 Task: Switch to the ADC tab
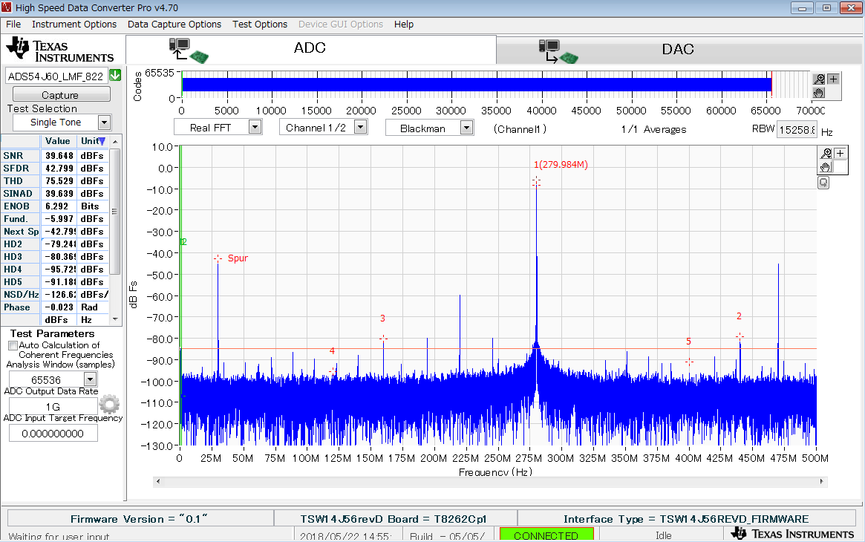tap(311, 49)
